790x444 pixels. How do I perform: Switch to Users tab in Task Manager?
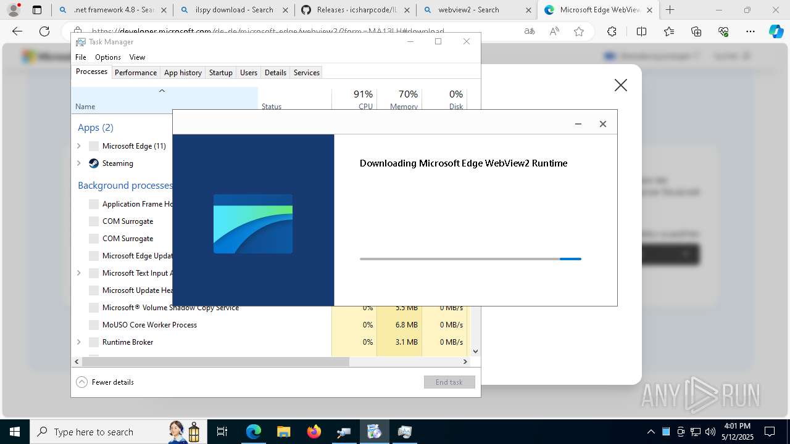coord(249,72)
